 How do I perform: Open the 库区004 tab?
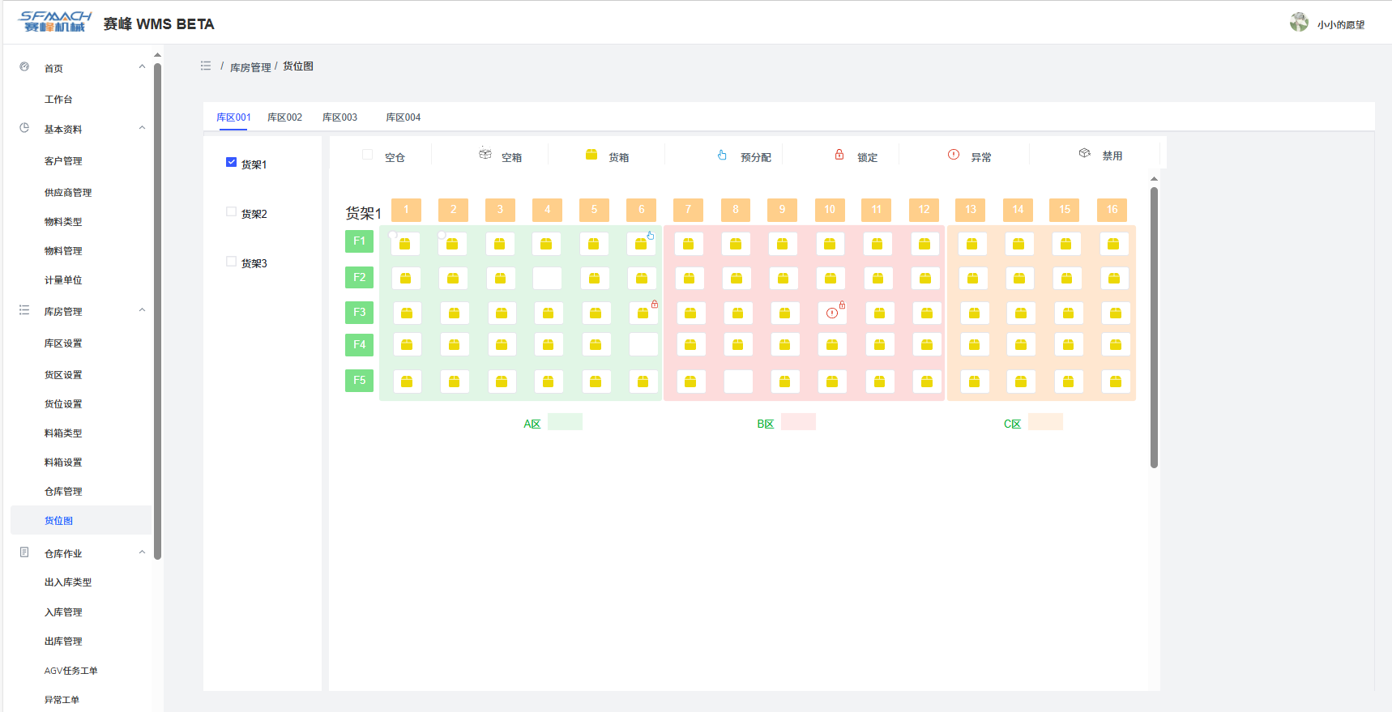pyautogui.click(x=403, y=117)
